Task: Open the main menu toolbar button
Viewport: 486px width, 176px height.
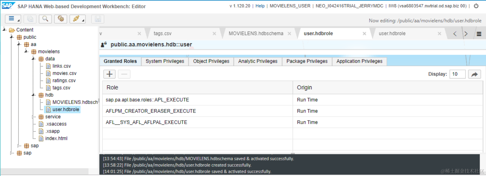Action: tap(13, 19)
